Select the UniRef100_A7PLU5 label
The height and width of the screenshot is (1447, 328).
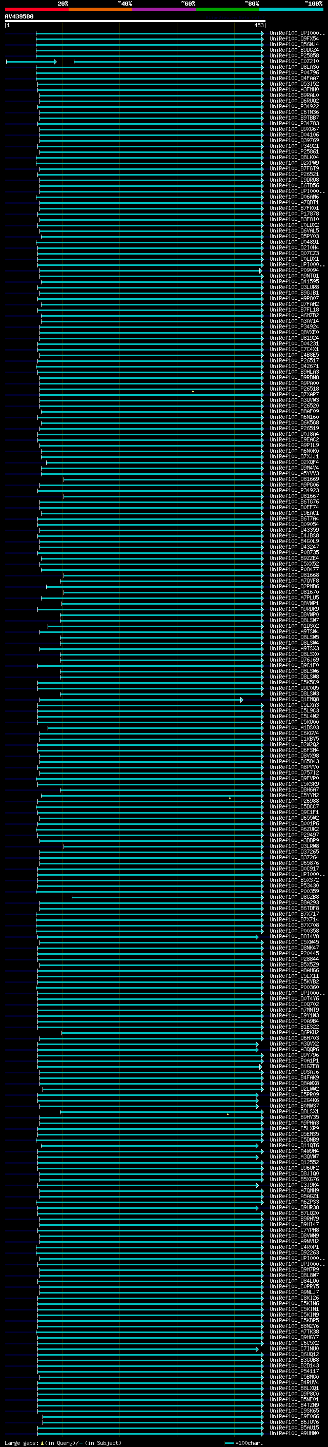[294, 597]
